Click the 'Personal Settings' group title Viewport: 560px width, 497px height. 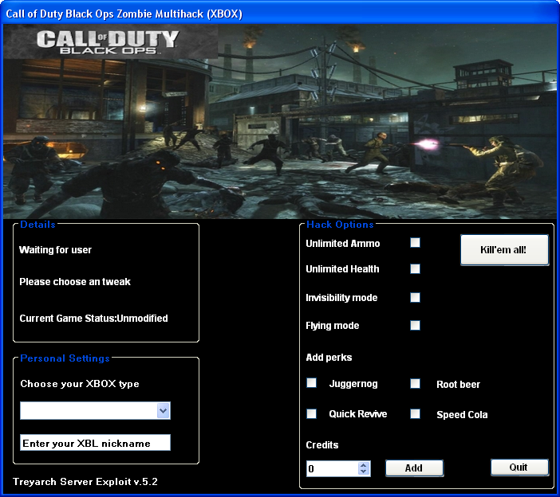pos(65,358)
